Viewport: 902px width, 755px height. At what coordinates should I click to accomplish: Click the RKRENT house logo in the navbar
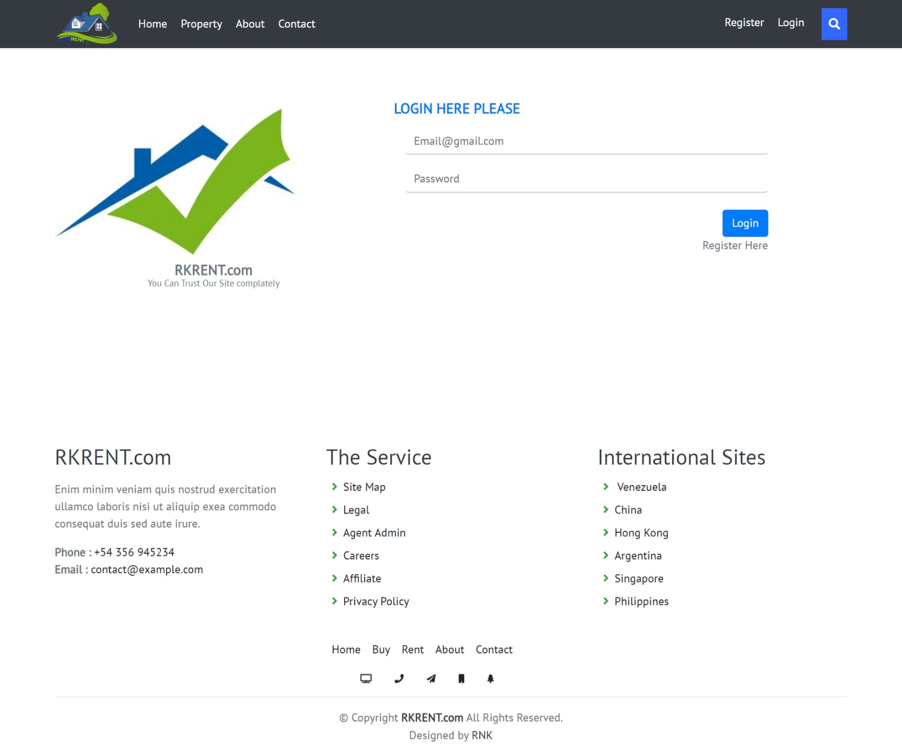[86, 24]
